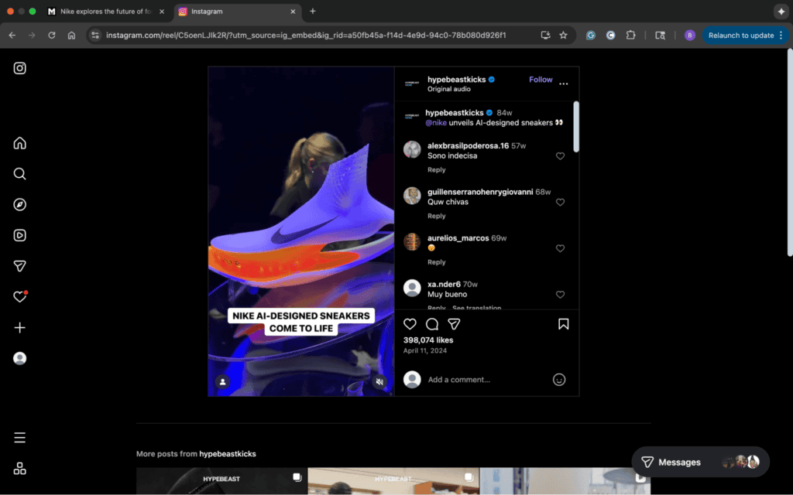This screenshot has width=793, height=495.
Task: Open the Extensions puzzle icon
Action: pos(630,36)
